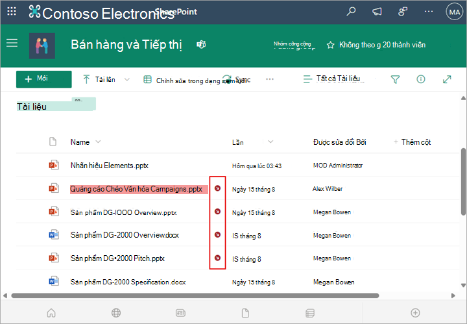Click the megaphone announcements icon
Image resolution: width=467 pixels, height=324 pixels.
(x=377, y=12)
